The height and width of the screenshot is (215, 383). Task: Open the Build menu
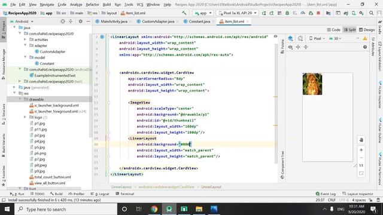[x=107, y=4]
